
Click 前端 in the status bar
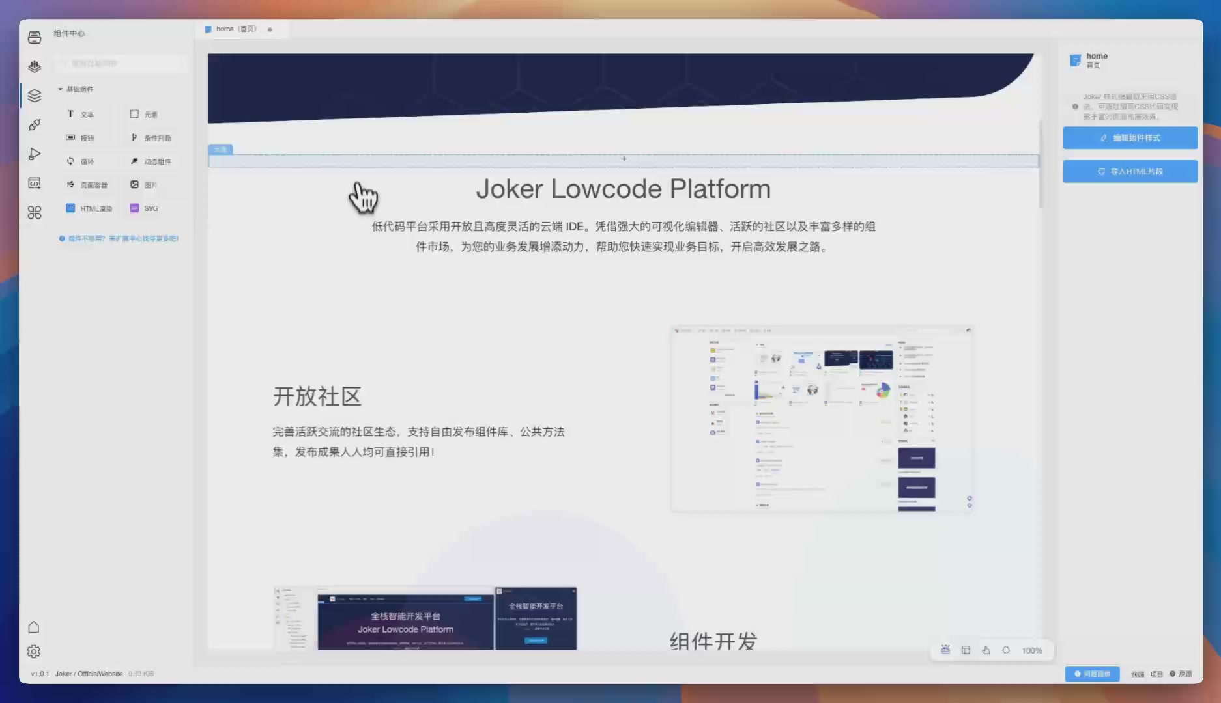tap(1138, 674)
